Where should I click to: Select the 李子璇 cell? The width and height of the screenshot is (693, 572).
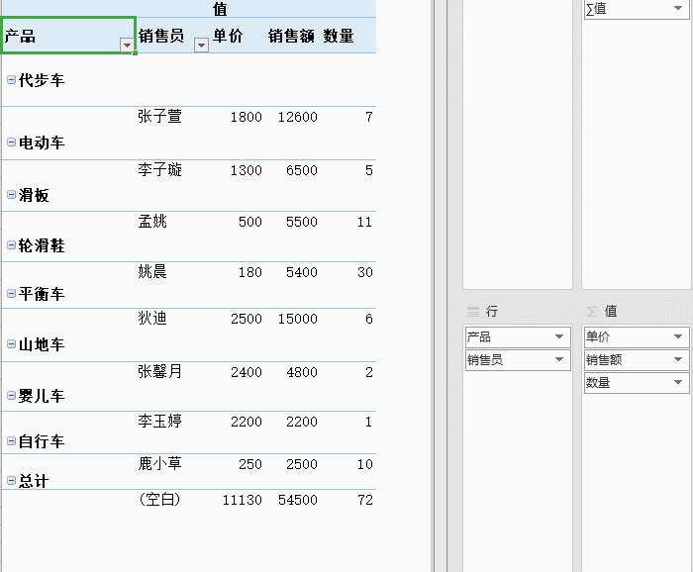tap(159, 169)
